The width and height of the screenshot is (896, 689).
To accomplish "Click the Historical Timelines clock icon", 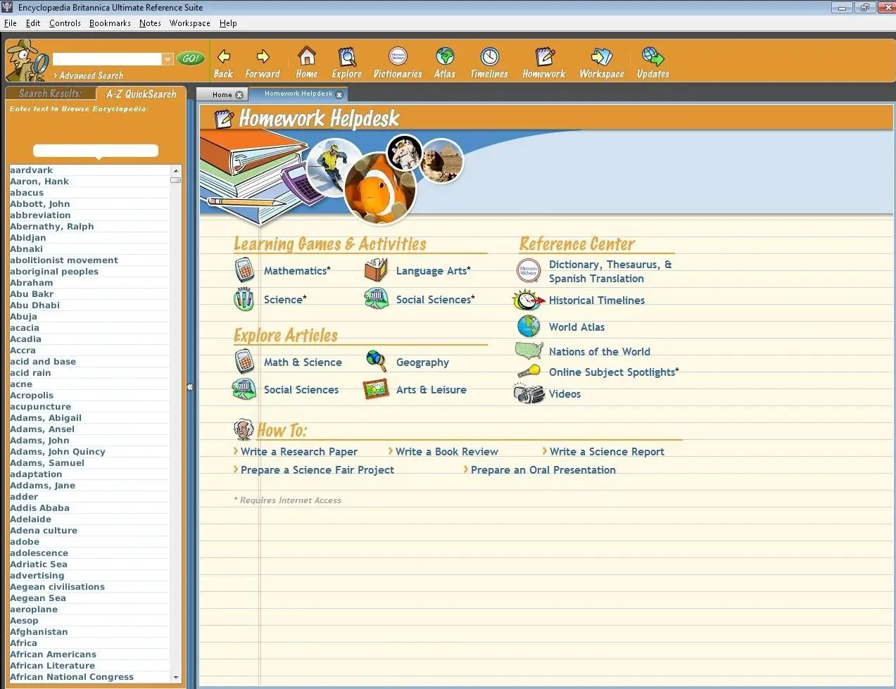I will coord(529,301).
